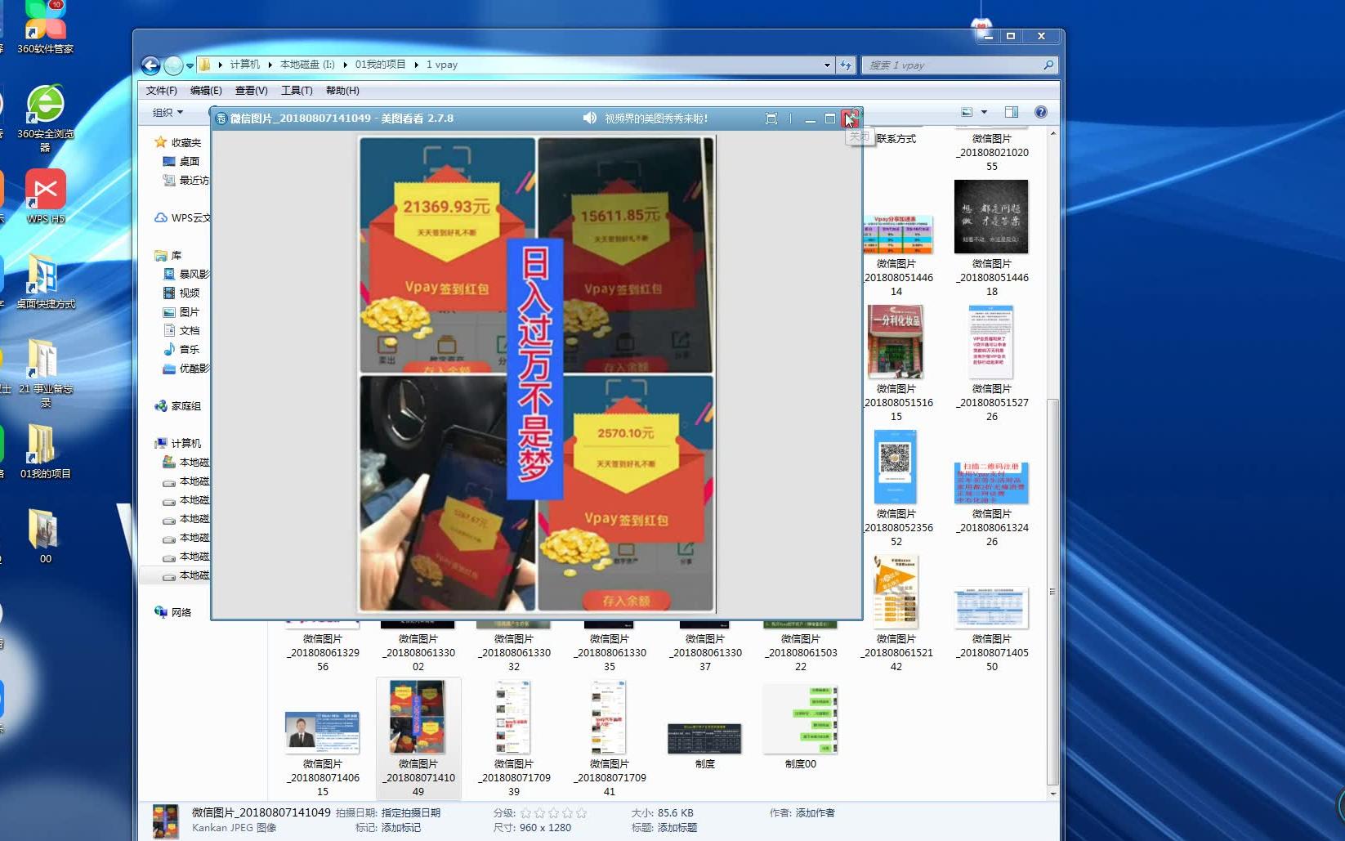Select thumbnail 微信图片_20180805152726
The height and width of the screenshot is (841, 1345).
point(991,342)
